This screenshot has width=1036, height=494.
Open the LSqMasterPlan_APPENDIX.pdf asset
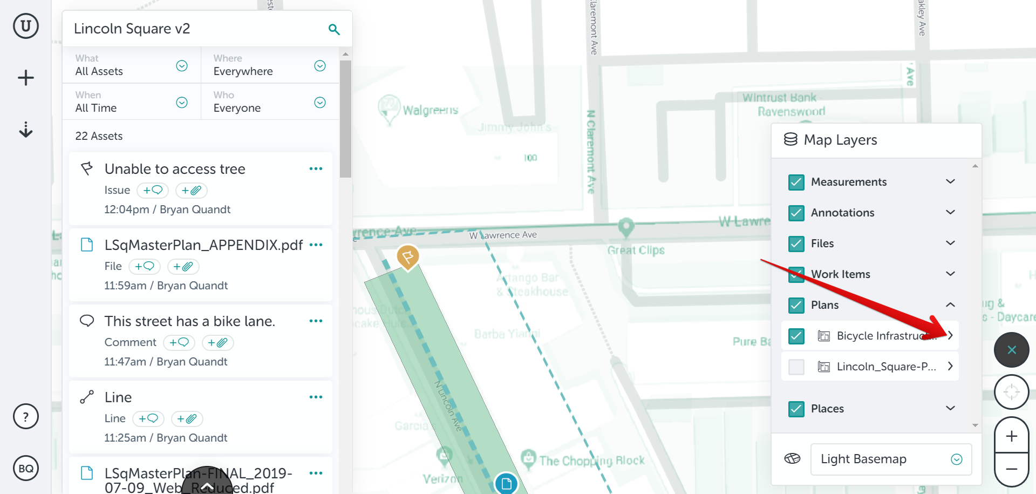pos(203,245)
